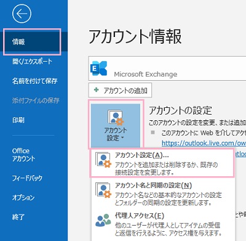Open the outlook.live.com link

(x=204, y=143)
